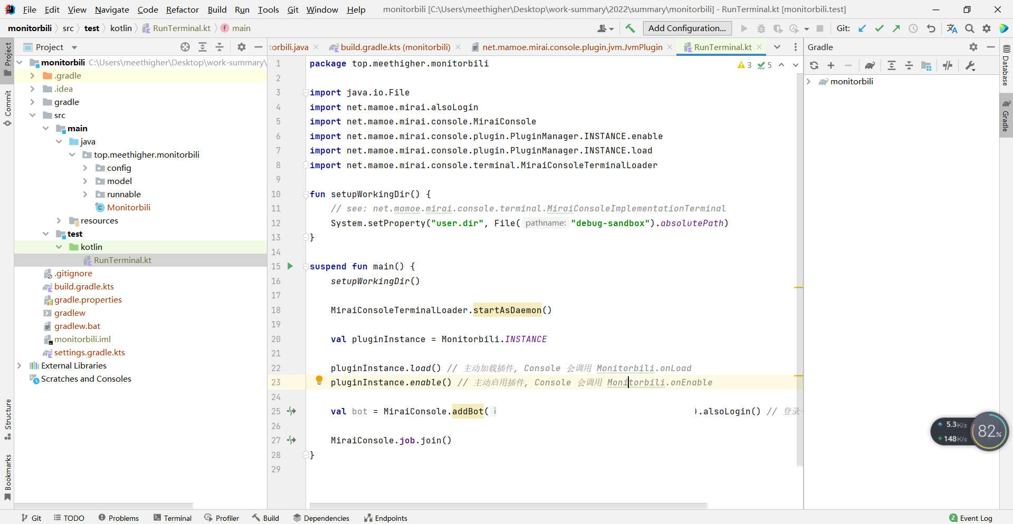This screenshot has width=1013, height=524.
Task: Toggle Gradle offline mode
Action: pyautogui.click(x=948, y=65)
